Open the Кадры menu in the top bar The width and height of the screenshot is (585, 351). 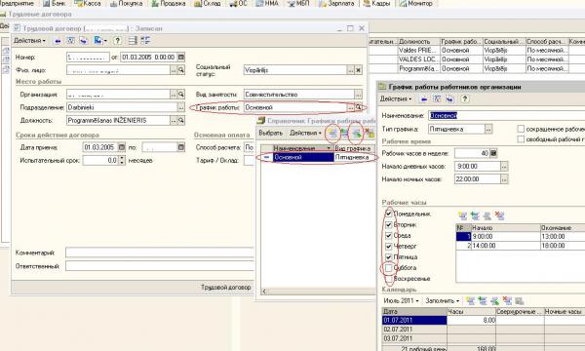[376, 3]
